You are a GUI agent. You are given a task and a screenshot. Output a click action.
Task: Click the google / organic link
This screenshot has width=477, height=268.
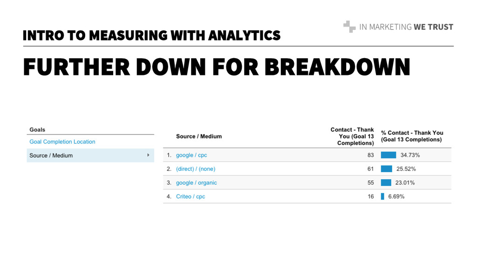tap(197, 183)
